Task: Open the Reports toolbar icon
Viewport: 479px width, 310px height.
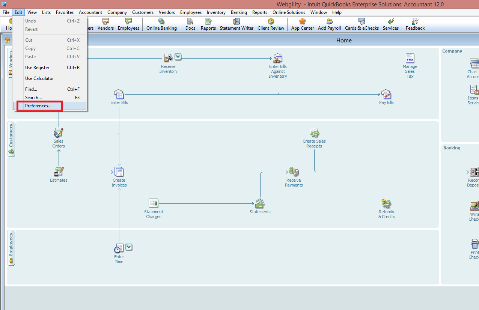Action: point(208,24)
